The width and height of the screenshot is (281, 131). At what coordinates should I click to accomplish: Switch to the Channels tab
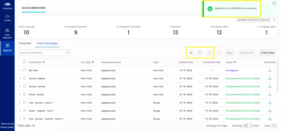[25, 43]
